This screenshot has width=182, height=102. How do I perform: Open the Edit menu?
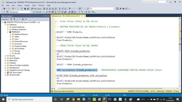pyautogui.click(x=8, y=5)
